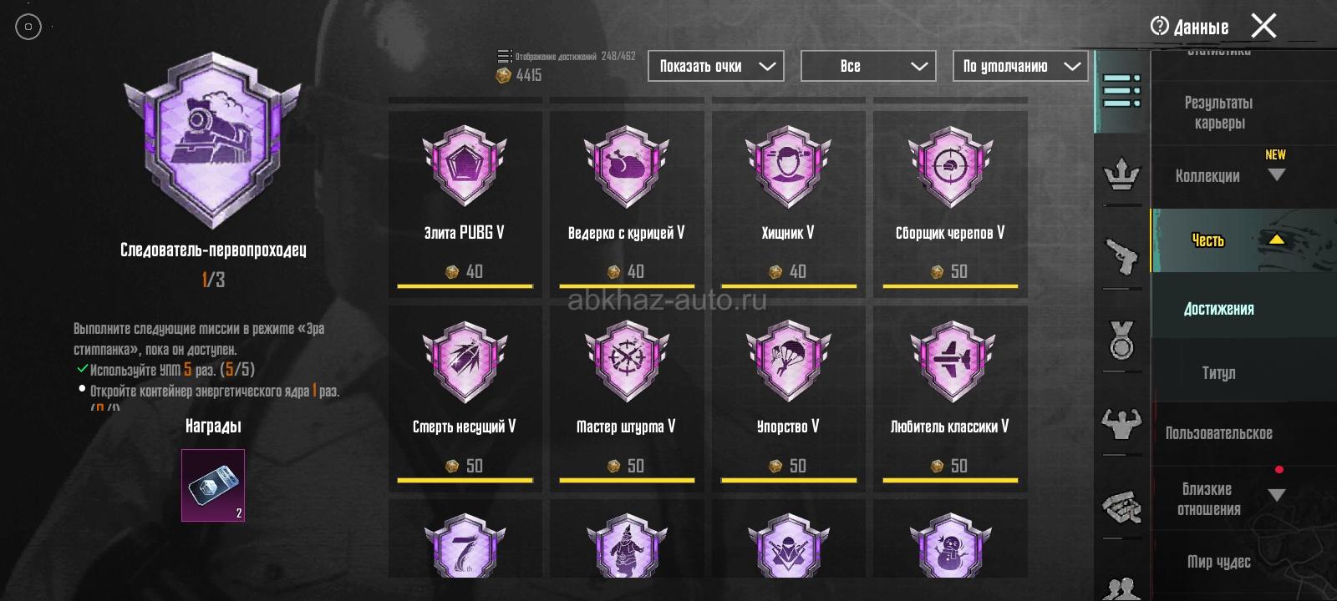Click the Данные help question icon
Screen dimensions: 1337x601
pos(1159,26)
